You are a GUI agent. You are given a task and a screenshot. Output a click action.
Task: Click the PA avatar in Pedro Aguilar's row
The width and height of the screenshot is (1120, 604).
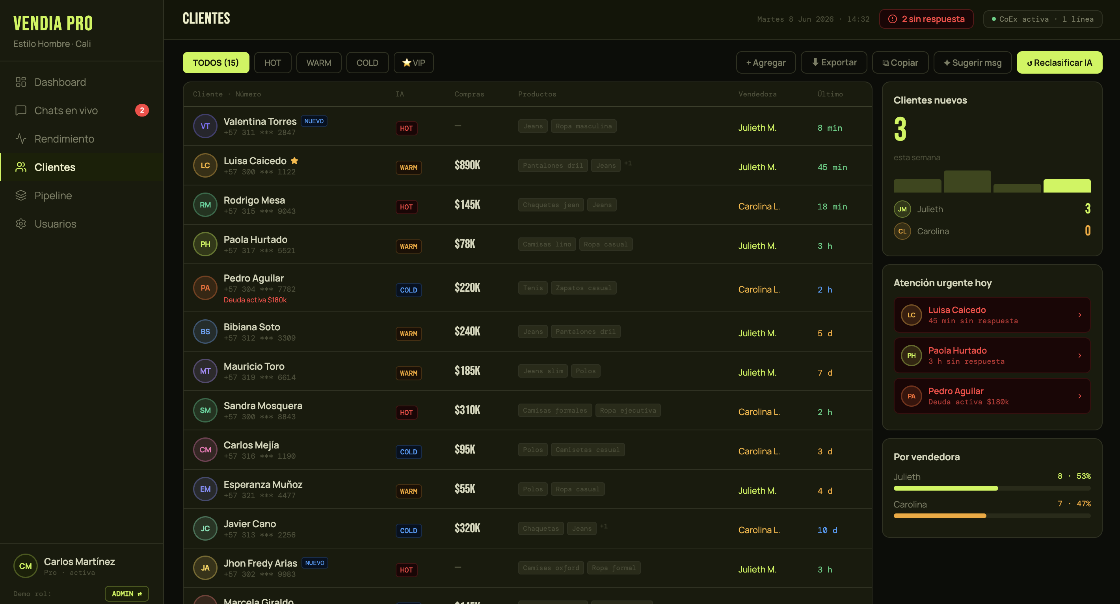tap(205, 288)
